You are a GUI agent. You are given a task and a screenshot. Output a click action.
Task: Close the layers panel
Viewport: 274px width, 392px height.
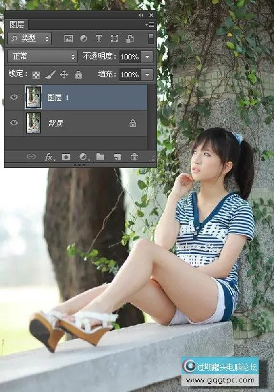[x=151, y=15]
